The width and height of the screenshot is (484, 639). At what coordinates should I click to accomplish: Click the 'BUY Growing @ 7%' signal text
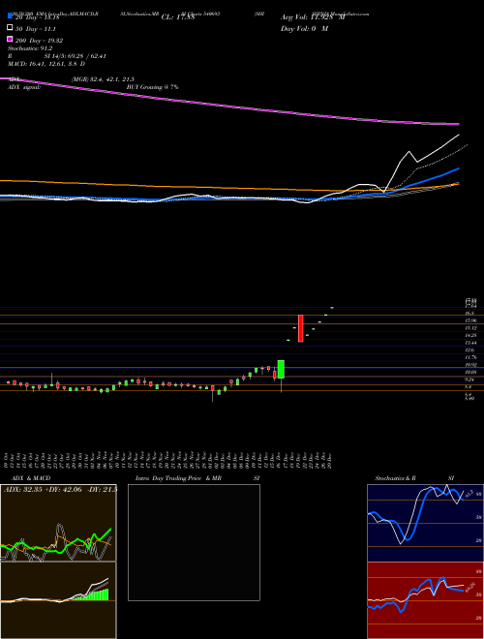(152, 87)
